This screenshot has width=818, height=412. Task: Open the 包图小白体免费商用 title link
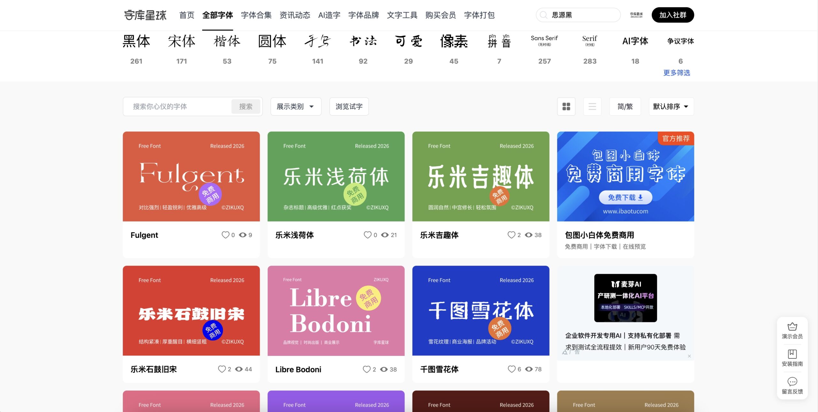tap(599, 235)
